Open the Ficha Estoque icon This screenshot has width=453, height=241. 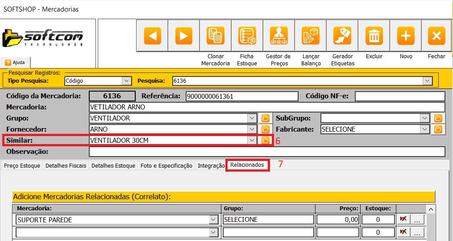pyautogui.click(x=247, y=36)
